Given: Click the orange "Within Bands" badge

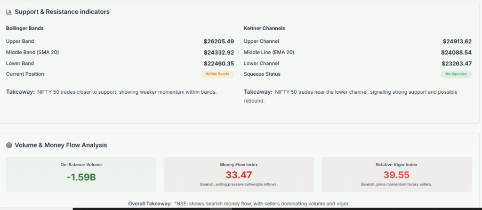Looking at the screenshot, I should coord(217,74).
